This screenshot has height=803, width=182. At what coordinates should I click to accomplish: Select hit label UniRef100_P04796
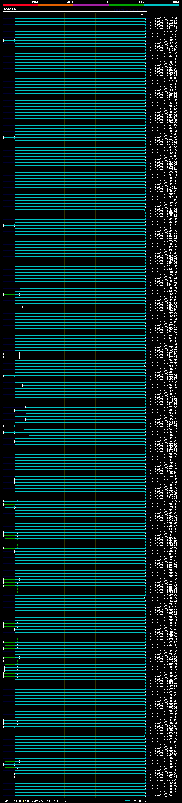[x=163, y=84]
